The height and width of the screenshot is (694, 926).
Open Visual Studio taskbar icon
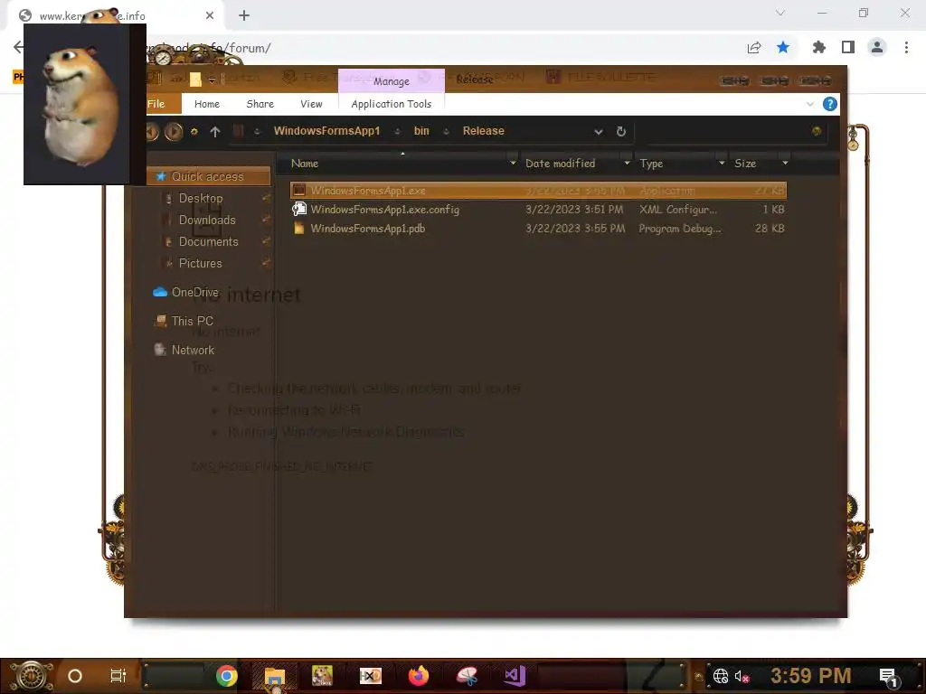[x=515, y=676]
